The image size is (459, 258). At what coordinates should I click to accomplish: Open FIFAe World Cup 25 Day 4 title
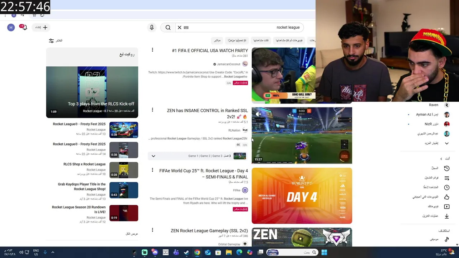point(203,174)
